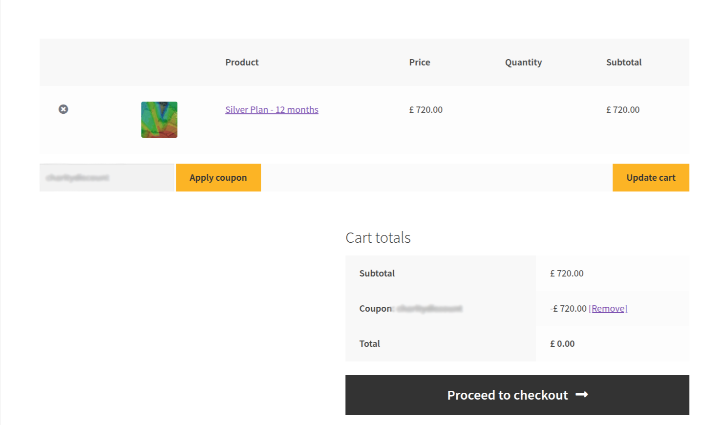Viewport: 701px width, 425px height.
Task: Select the Quantity column header
Action: [523, 63]
